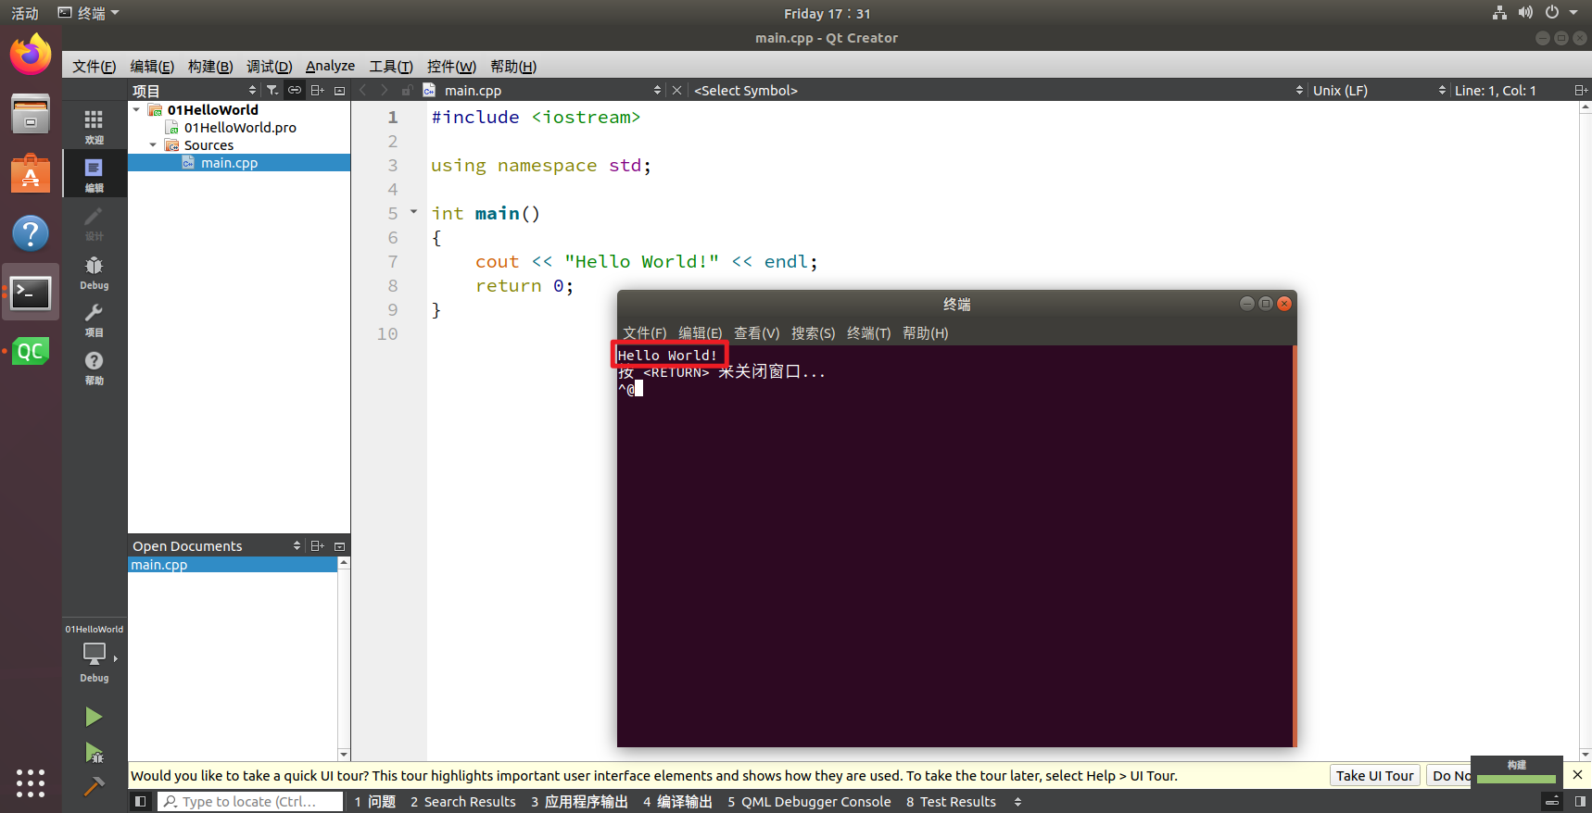Open the system power menu arrow
This screenshot has height=813, width=1592.
click(1573, 13)
